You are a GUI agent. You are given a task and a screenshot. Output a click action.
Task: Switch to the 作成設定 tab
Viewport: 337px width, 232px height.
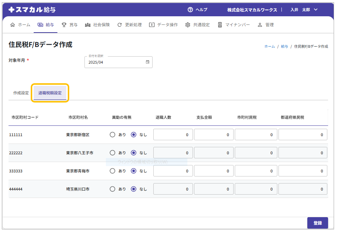tap(21, 93)
